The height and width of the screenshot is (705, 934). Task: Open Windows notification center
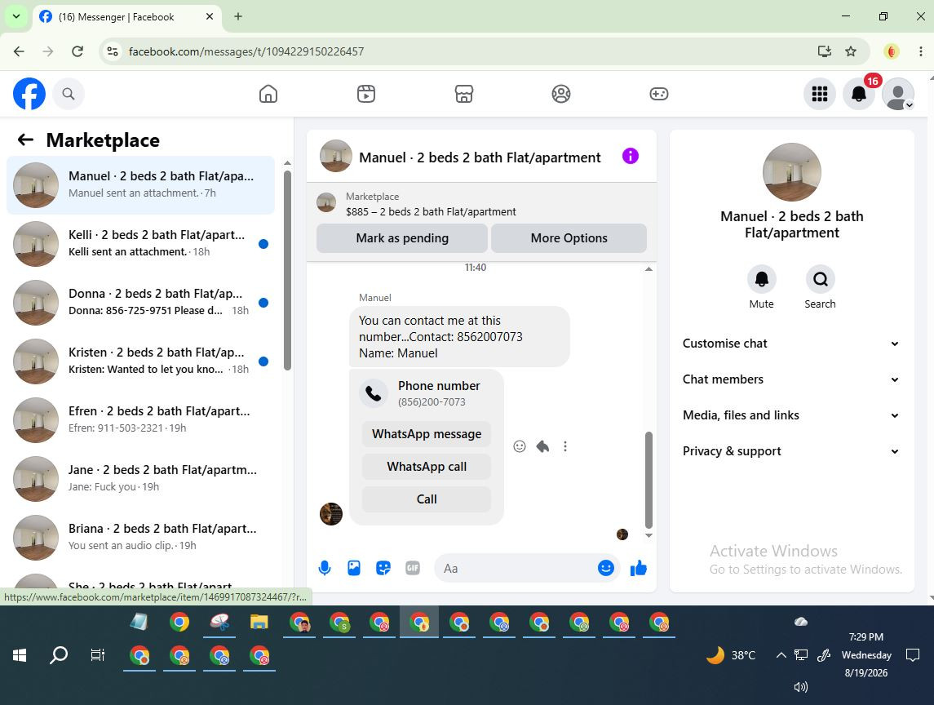pyautogui.click(x=912, y=655)
